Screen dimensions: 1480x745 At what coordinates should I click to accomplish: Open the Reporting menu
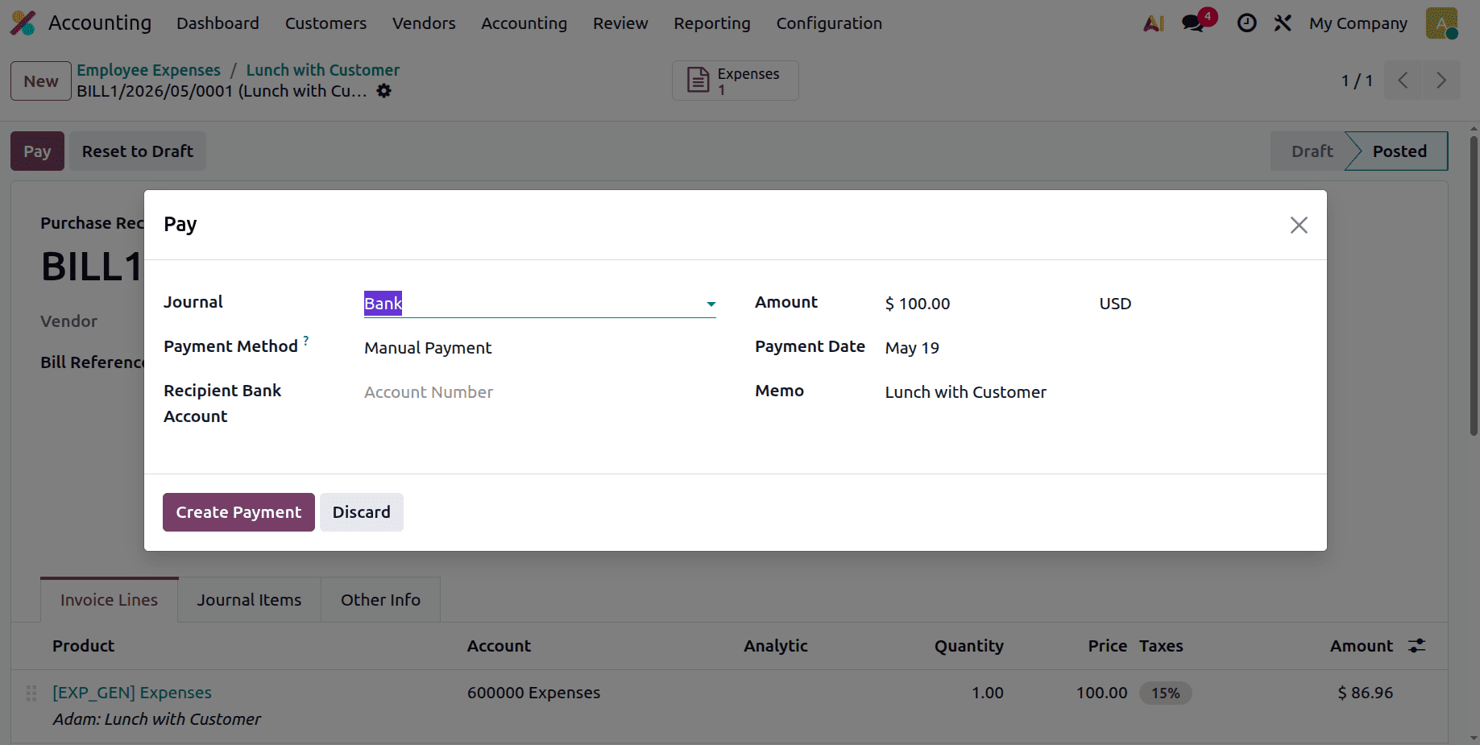pos(712,23)
